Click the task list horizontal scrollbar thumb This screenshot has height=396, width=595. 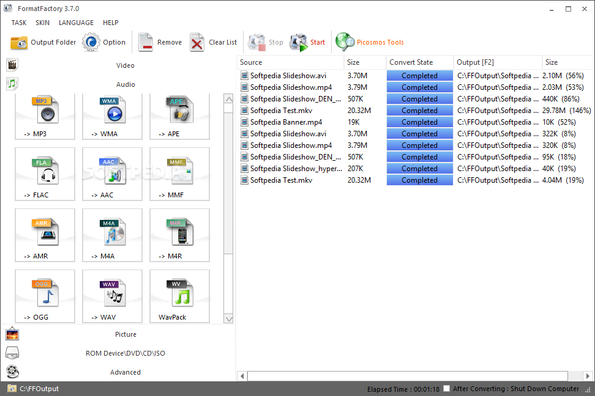click(x=408, y=376)
